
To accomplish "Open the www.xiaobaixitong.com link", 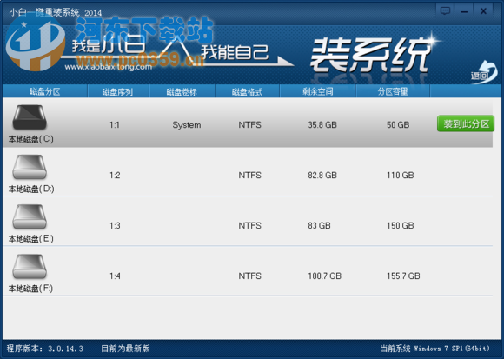I will pos(109,67).
